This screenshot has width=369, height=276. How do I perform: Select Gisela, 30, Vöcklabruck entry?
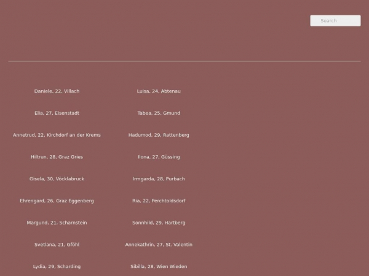click(57, 179)
